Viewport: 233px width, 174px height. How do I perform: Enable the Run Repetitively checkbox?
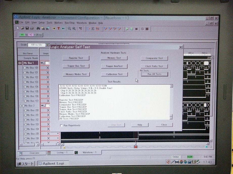click(x=61, y=125)
